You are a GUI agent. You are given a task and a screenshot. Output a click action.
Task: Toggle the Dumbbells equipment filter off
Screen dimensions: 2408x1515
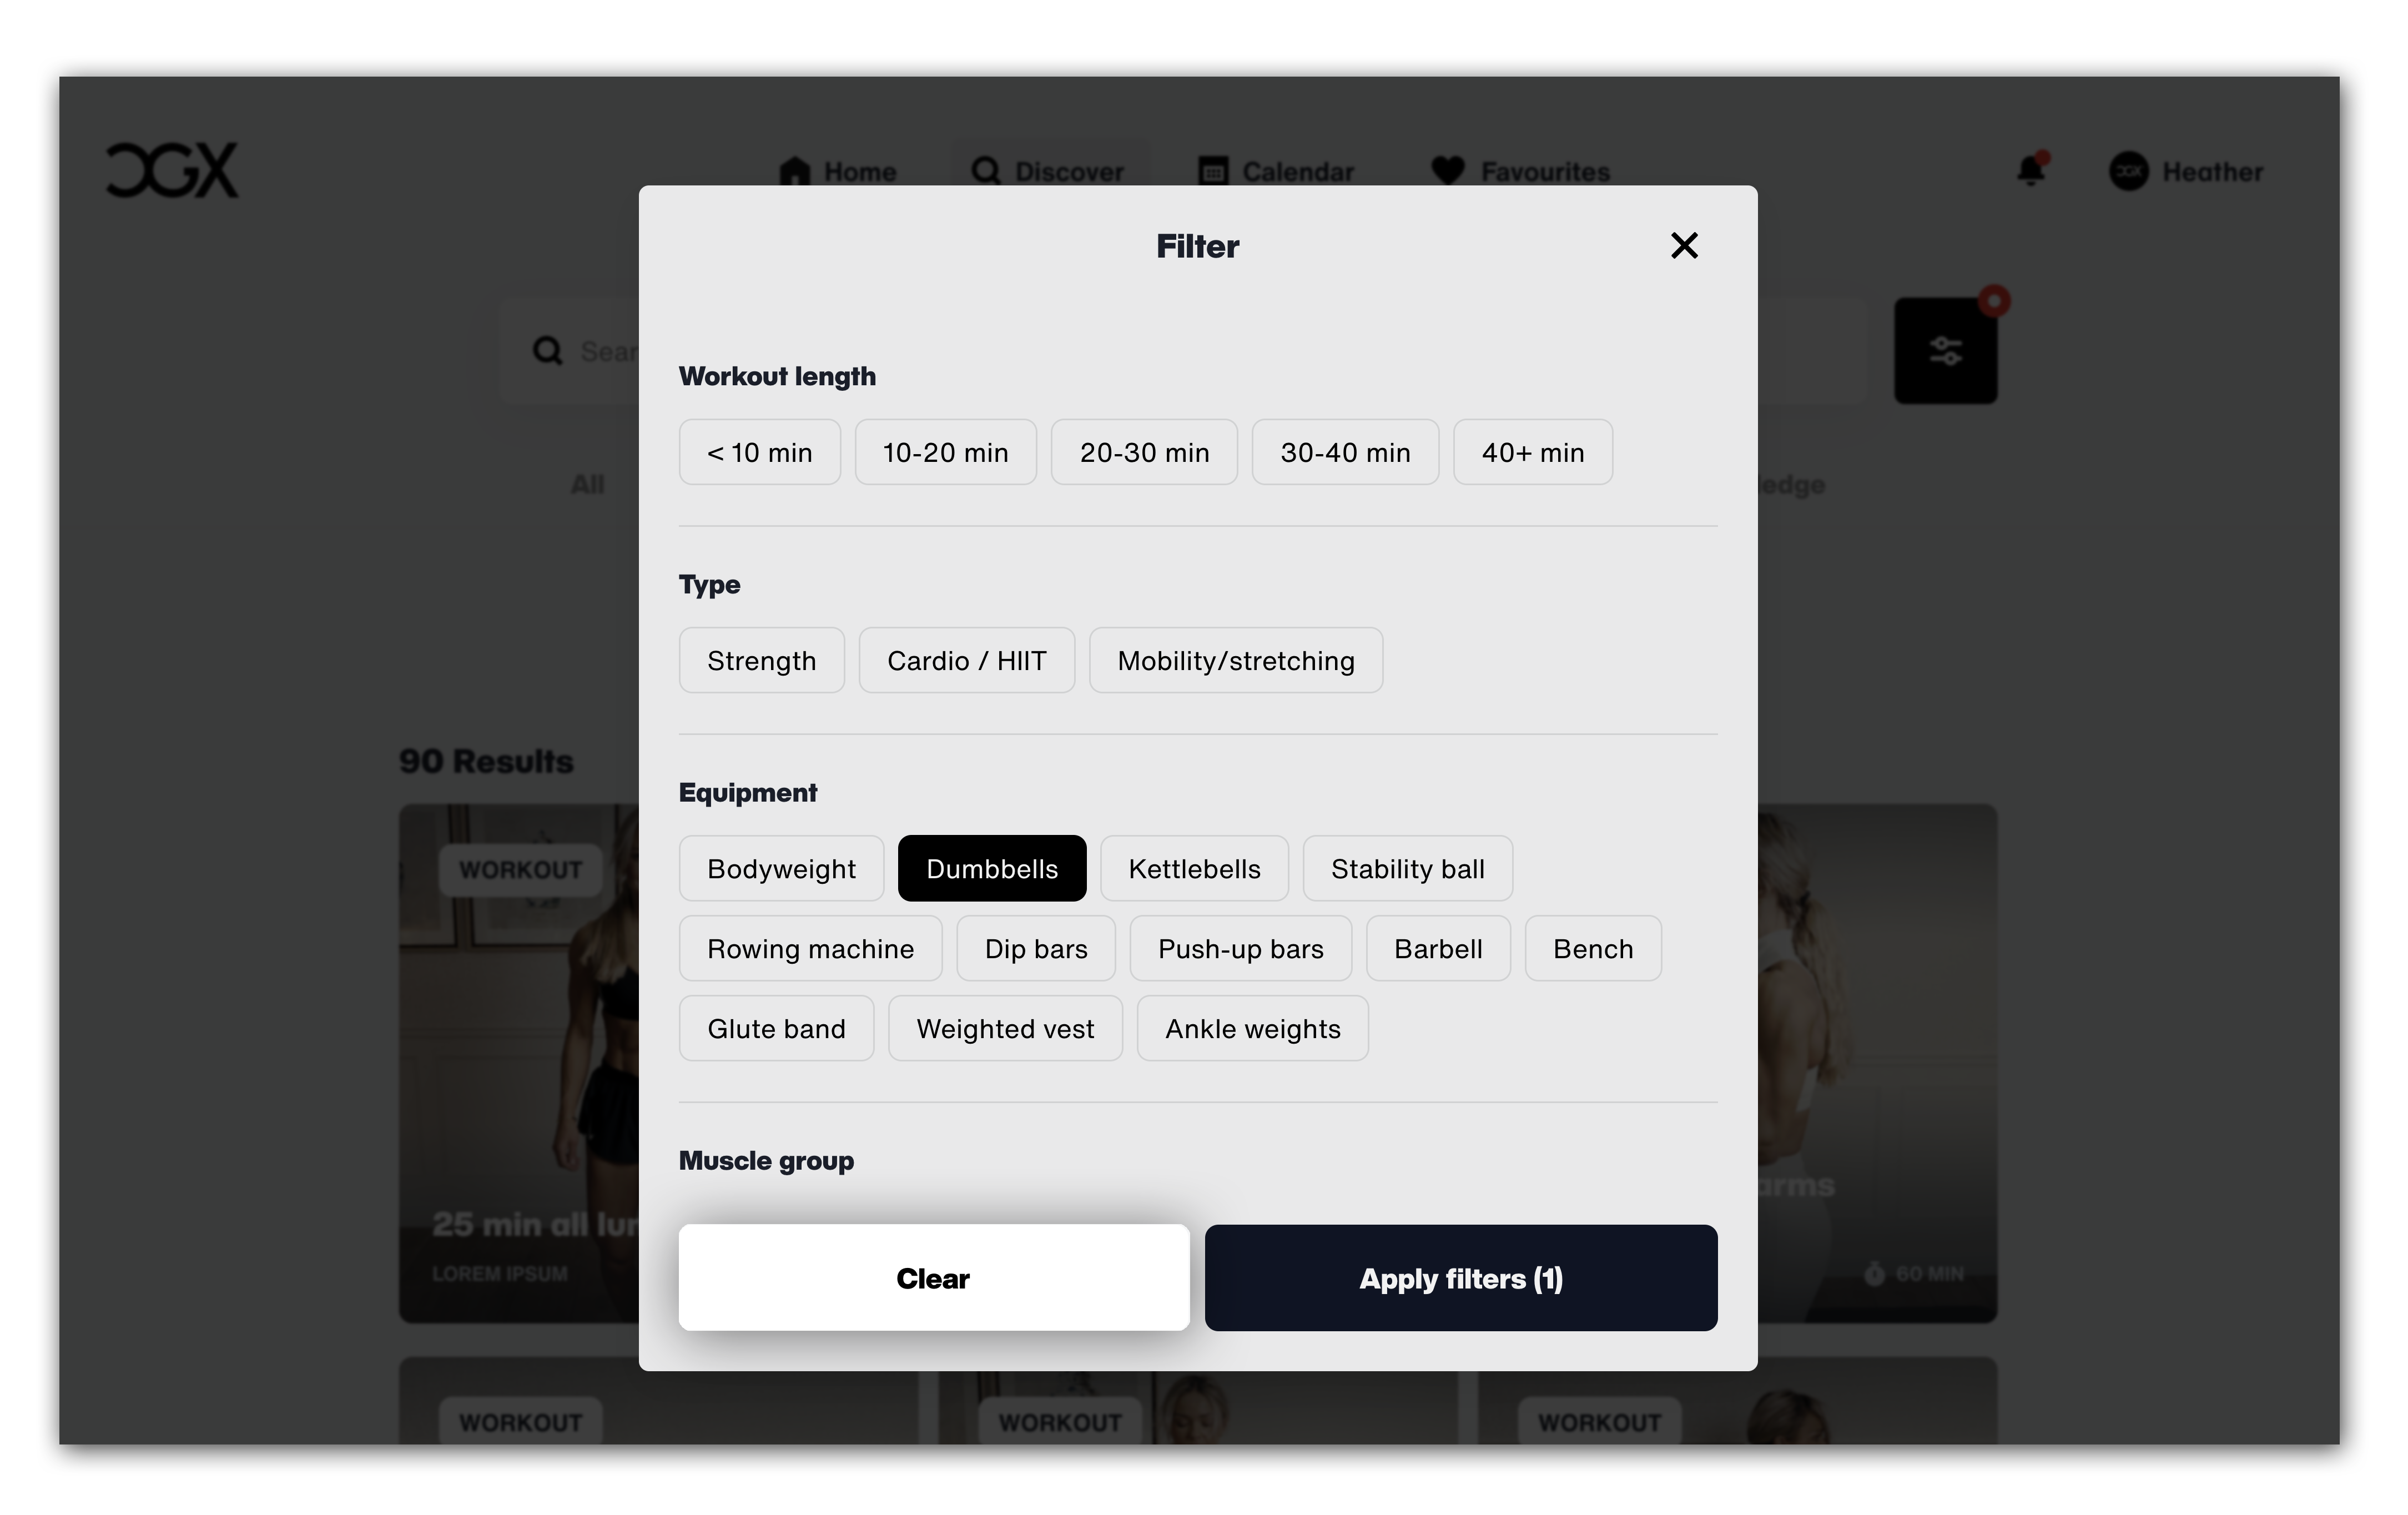(x=992, y=868)
